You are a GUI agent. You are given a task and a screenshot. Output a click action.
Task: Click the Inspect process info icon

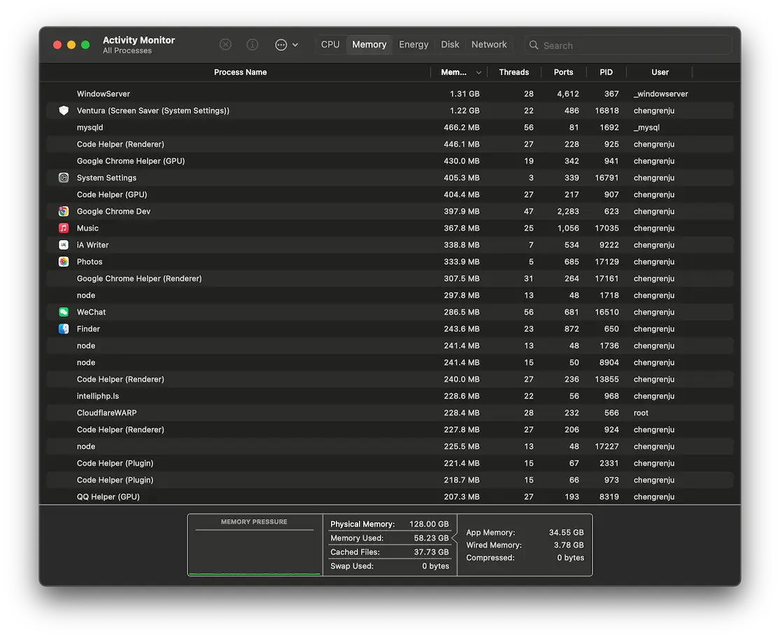(253, 45)
